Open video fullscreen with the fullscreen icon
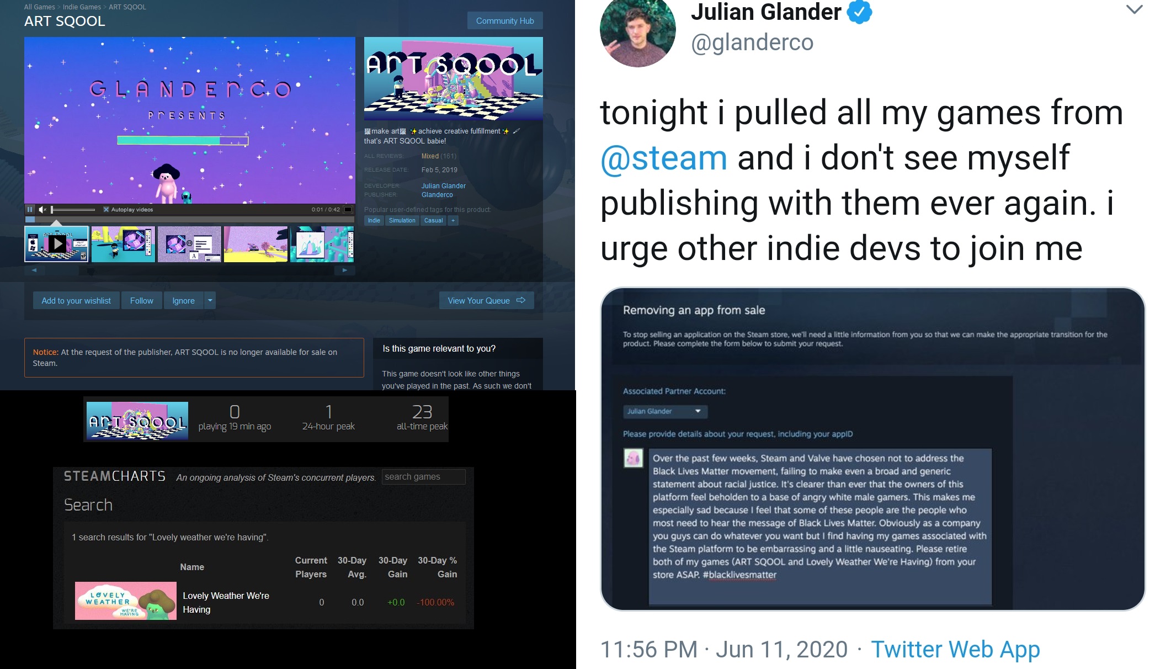The image size is (1171, 669). click(x=348, y=210)
